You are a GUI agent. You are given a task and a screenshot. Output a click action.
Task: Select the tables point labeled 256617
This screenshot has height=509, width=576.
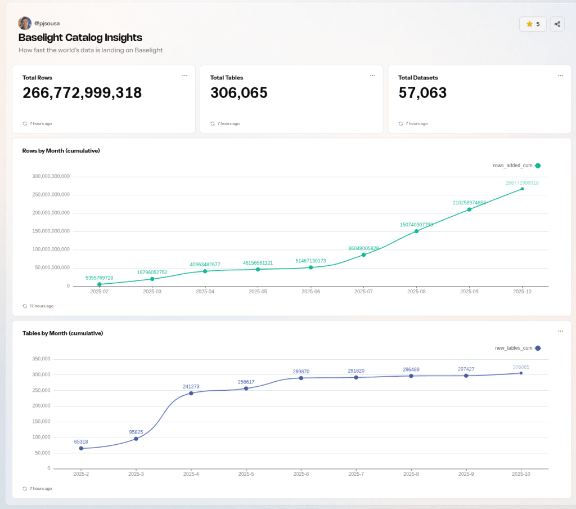click(x=246, y=389)
